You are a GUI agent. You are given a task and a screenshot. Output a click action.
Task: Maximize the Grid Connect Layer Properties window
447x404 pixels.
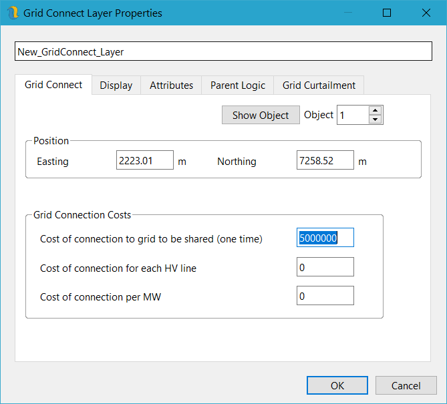click(387, 13)
